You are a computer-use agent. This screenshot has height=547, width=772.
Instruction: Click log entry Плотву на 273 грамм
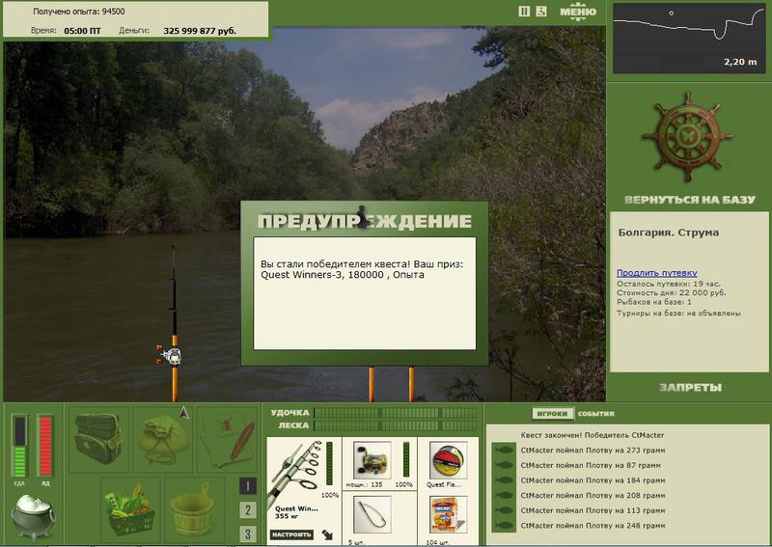[593, 450]
